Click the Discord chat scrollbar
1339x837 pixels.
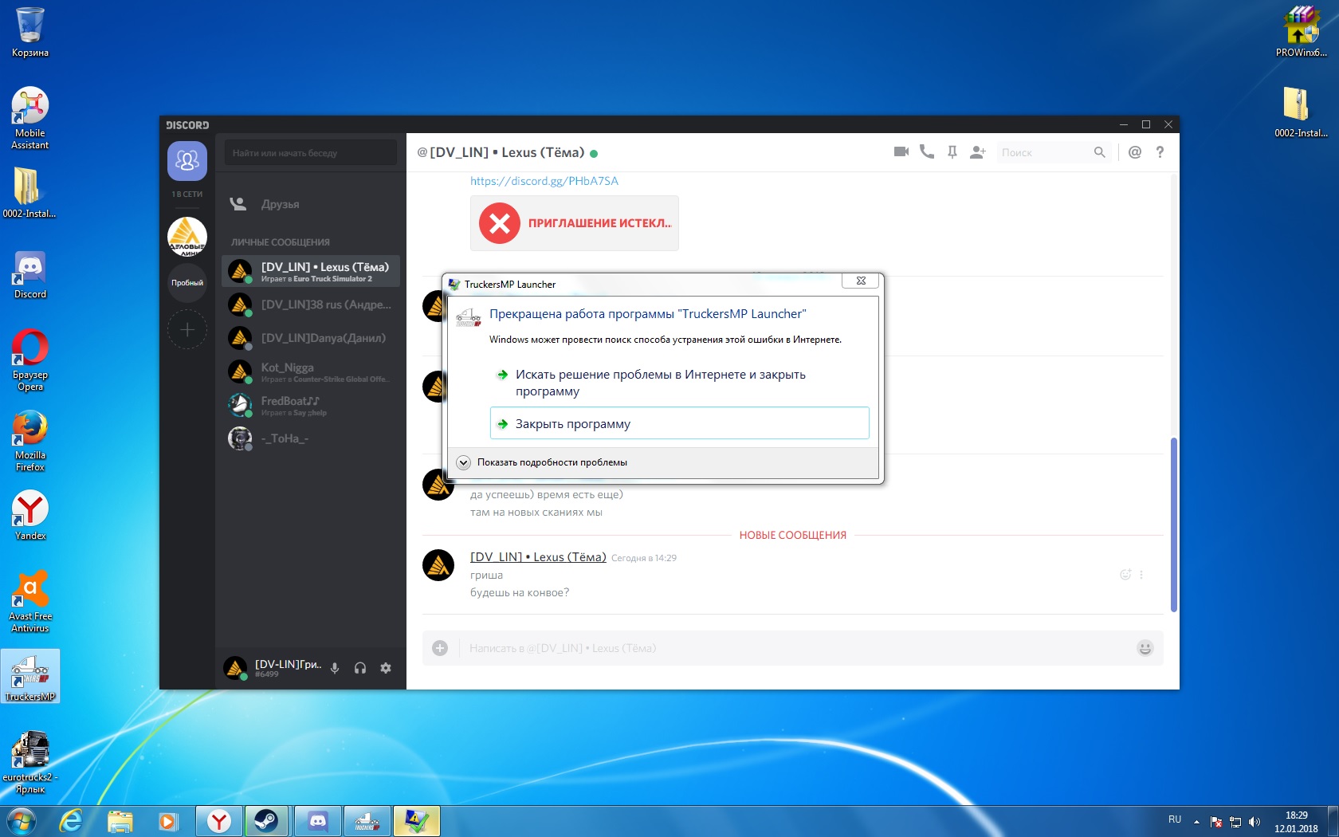pyautogui.click(x=1173, y=525)
